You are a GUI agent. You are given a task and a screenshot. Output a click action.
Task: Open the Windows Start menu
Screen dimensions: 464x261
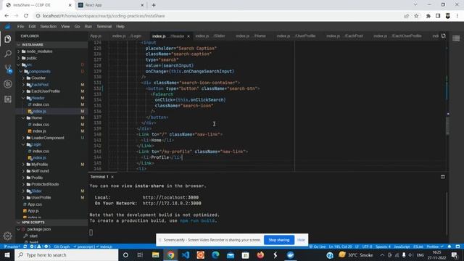pyautogui.click(x=7, y=254)
